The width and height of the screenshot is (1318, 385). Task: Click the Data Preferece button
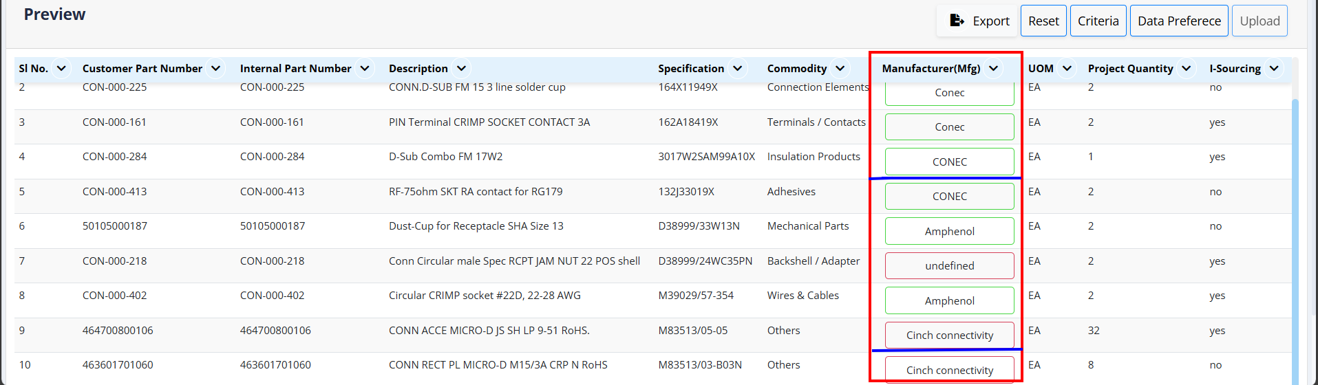[x=1178, y=21]
